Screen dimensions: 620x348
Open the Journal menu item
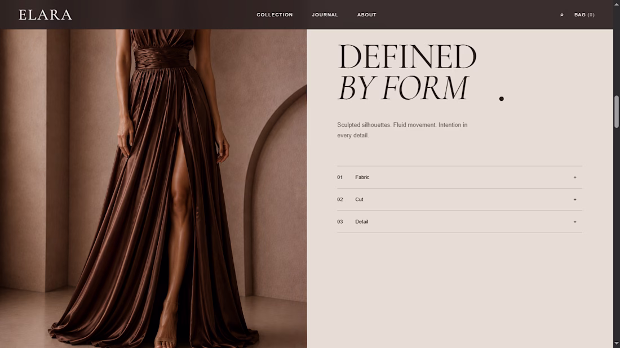tap(325, 15)
